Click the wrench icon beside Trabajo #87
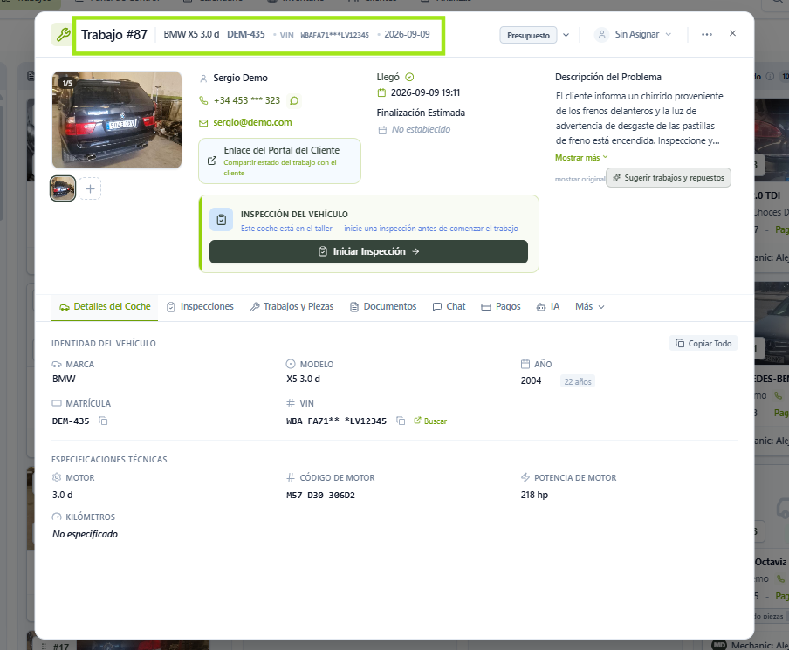The width and height of the screenshot is (789, 650). coord(63,35)
